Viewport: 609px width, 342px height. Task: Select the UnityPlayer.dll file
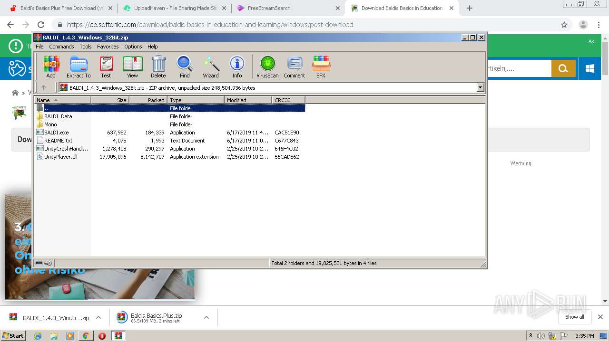(x=170, y=156)
